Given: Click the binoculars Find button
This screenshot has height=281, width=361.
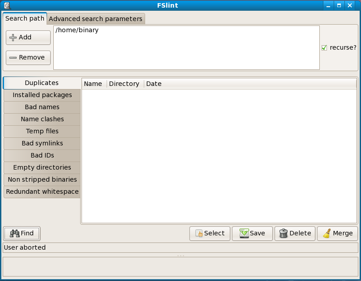Looking at the screenshot, I should point(22,233).
